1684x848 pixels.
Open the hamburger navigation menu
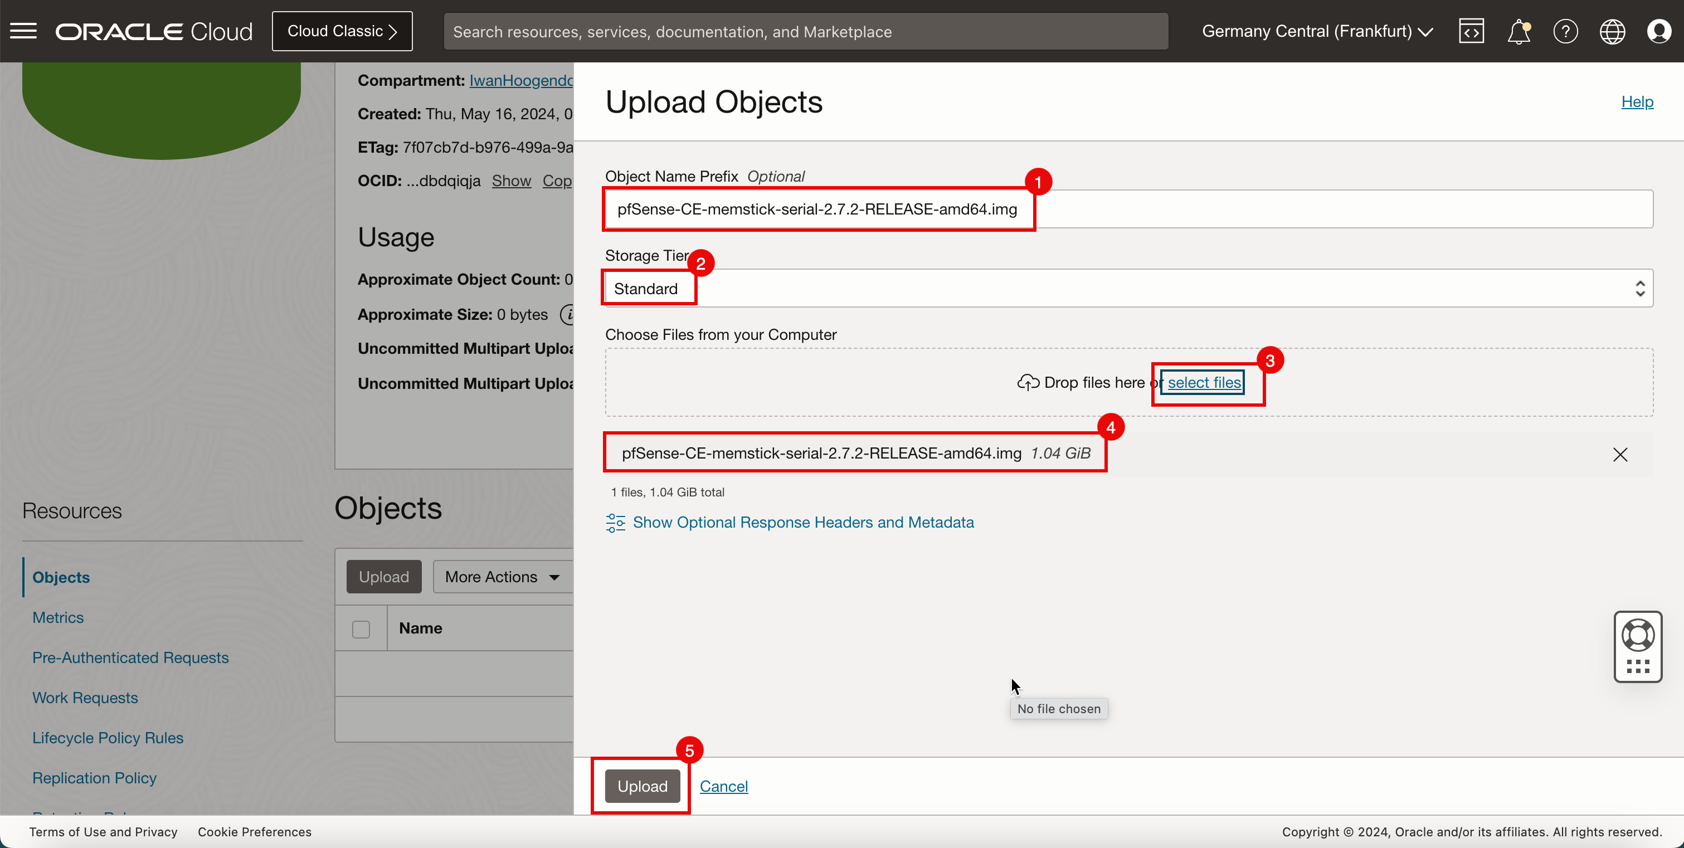tap(23, 31)
